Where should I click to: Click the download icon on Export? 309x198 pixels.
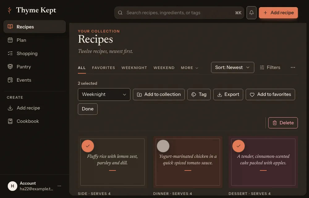[219, 94]
